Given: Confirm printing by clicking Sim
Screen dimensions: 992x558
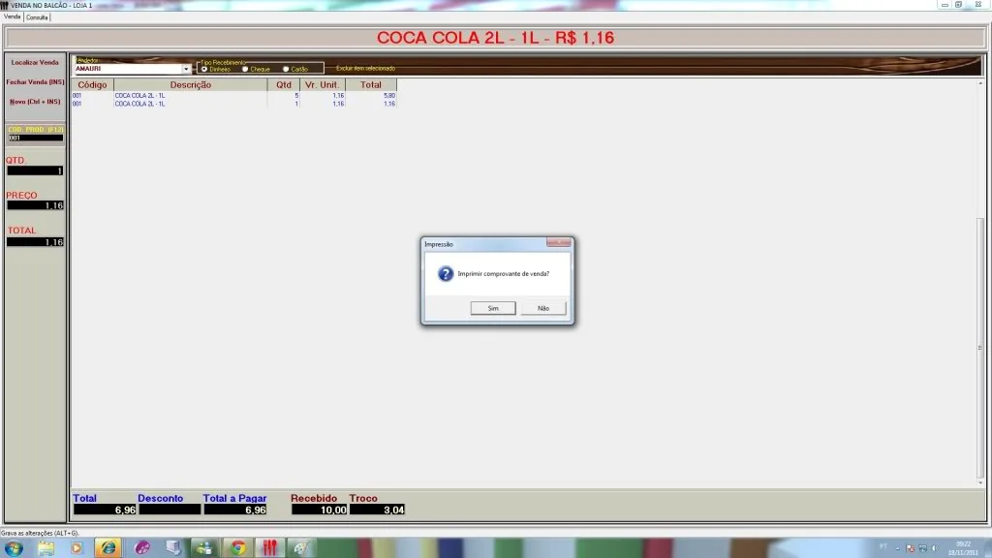Looking at the screenshot, I should [493, 308].
